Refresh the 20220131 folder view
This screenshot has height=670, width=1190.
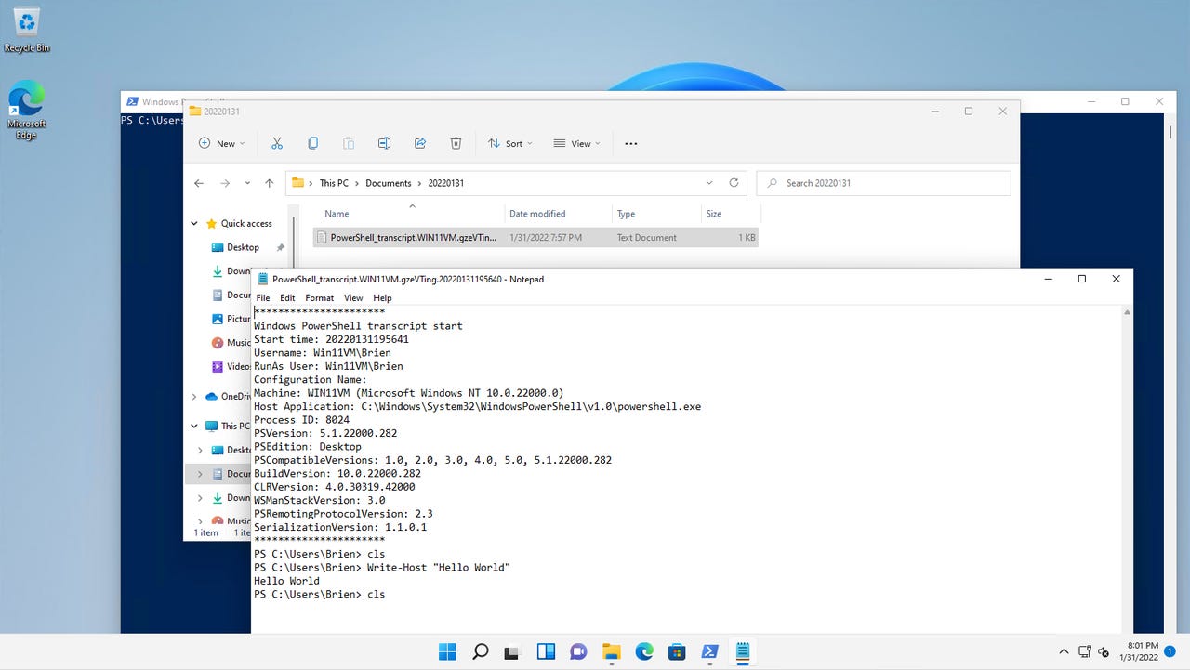tap(734, 183)
